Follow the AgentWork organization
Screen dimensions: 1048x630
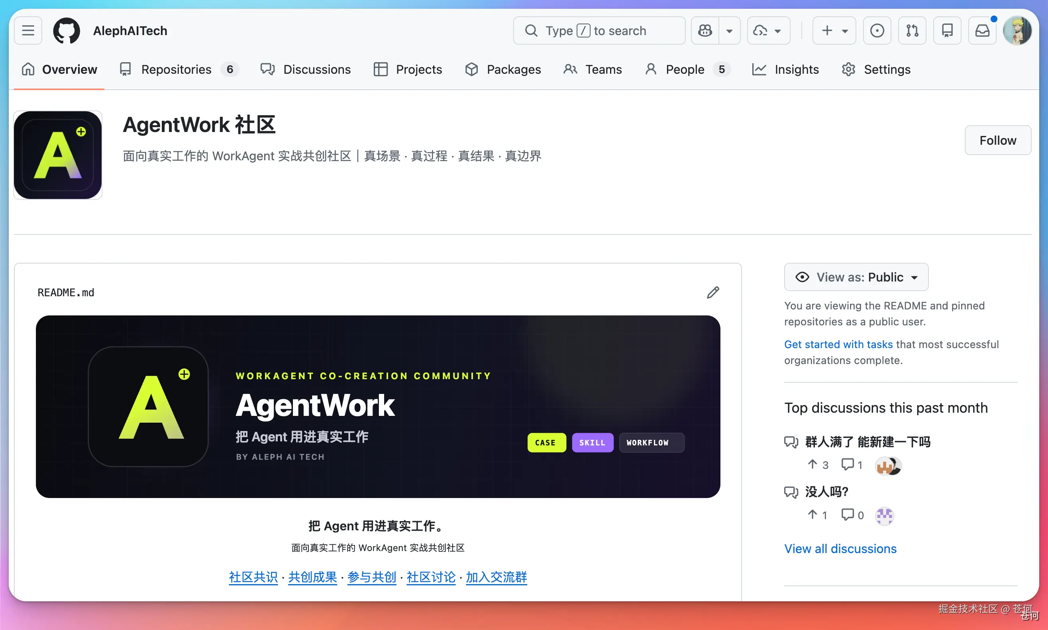click(x=997, y=140)
